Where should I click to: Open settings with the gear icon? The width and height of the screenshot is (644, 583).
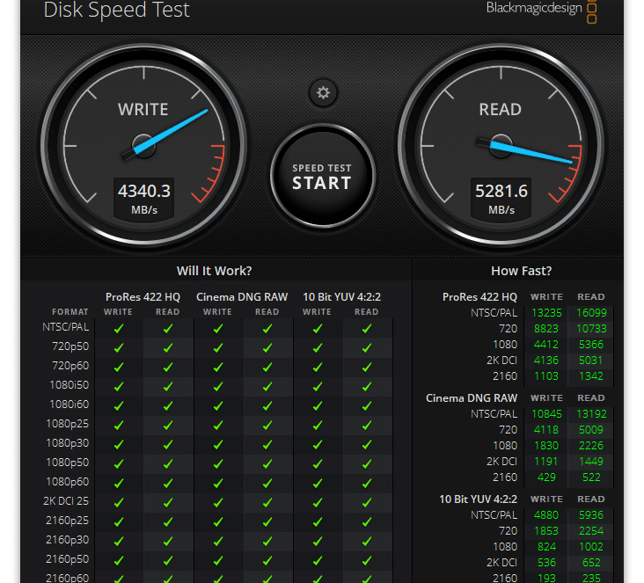tap(323, 93)
